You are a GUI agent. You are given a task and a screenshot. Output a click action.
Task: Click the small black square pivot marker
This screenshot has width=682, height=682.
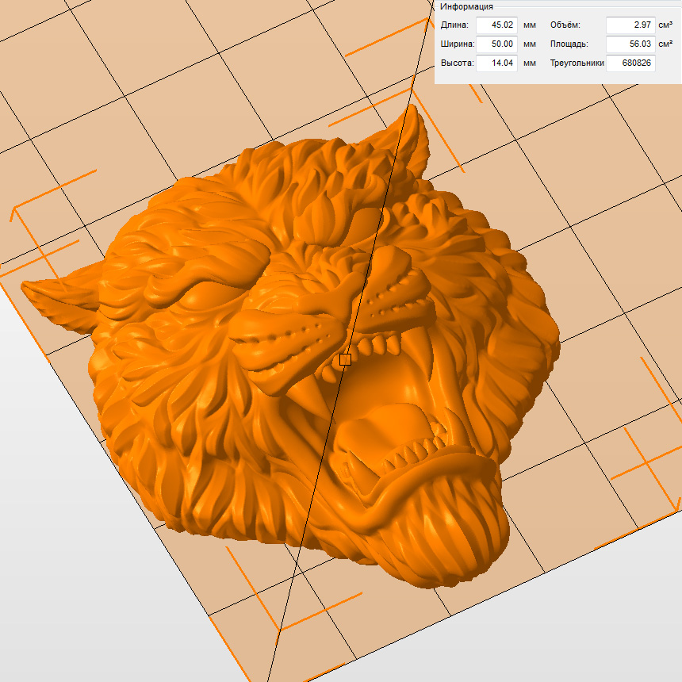tap(345, 360)
